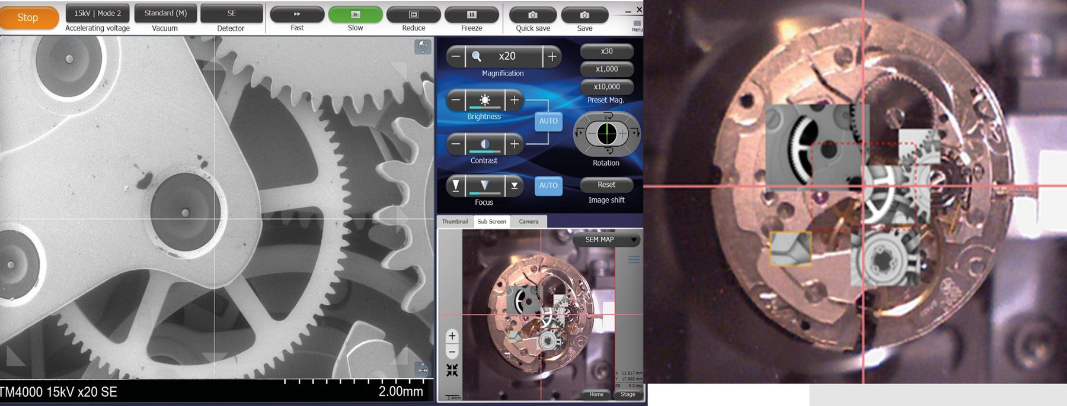The width and height of the screenshot is (1067, 406).
Task: Click the 2.00mm scale bar label
Action: (401, 391)
